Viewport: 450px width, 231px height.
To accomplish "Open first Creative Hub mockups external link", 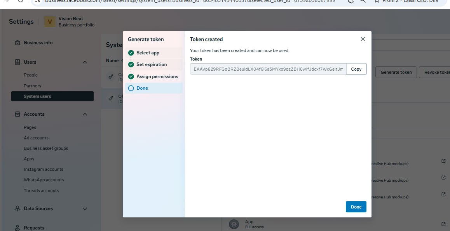I will 443,161.
